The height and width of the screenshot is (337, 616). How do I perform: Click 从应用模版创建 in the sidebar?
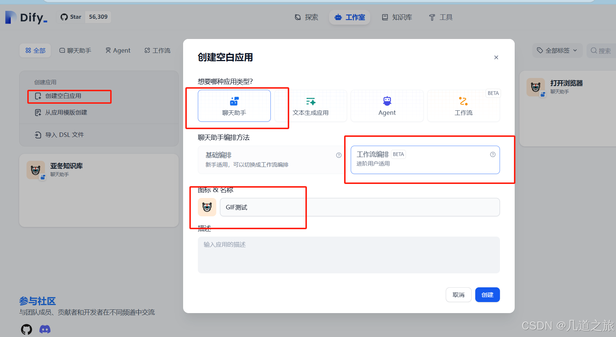pyautogui.click(x=65, y=112)
